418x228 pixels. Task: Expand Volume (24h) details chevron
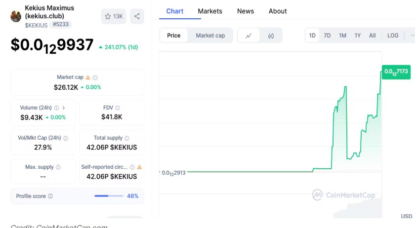[63, 108]
